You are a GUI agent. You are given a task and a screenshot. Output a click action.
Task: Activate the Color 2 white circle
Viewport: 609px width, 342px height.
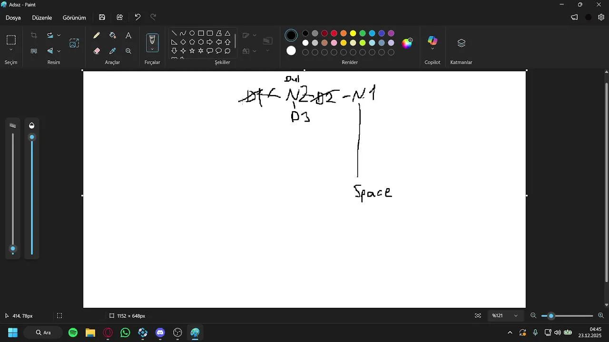pyautogui.click(x=291, y=51)
